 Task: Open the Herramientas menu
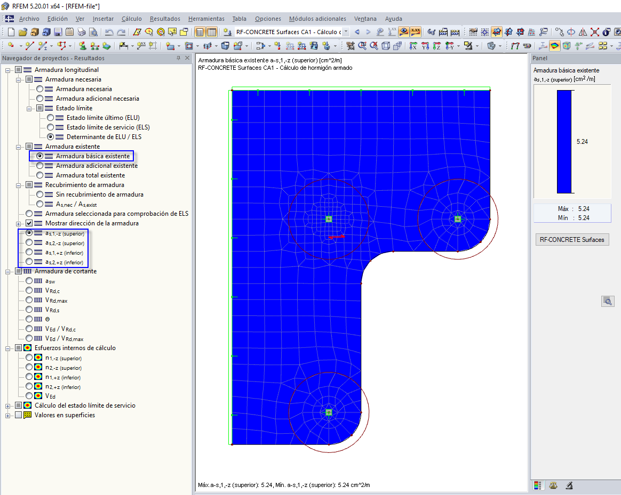(x=206, y=19)
